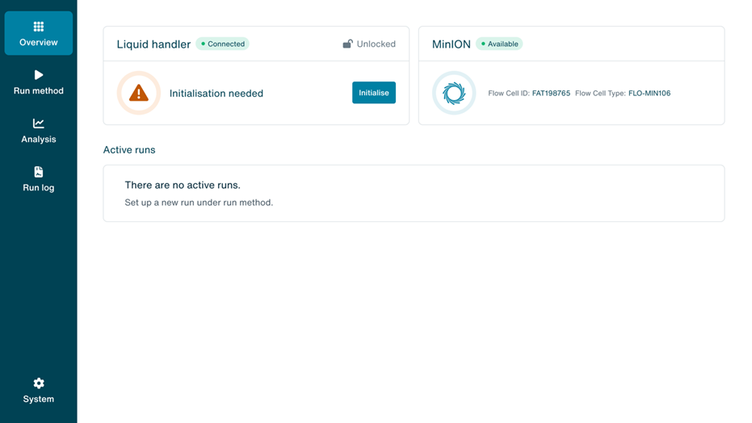Click the green Available status badge
752x423 pixels.
(499, 44)
